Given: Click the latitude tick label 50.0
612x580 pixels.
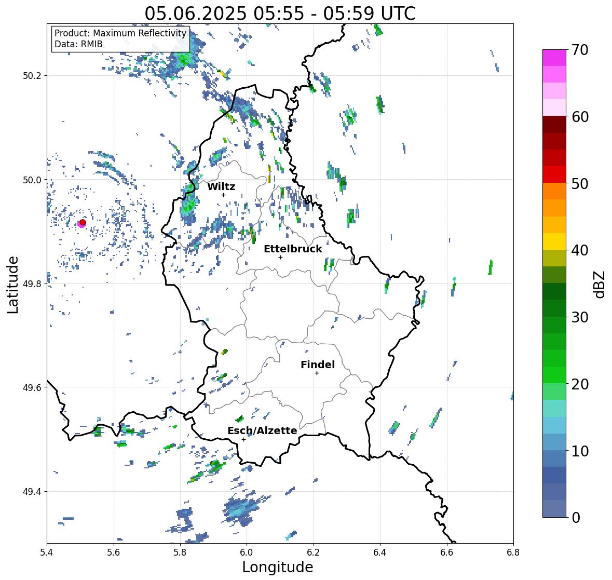Looking at the screenshot, I should point(32,180).
